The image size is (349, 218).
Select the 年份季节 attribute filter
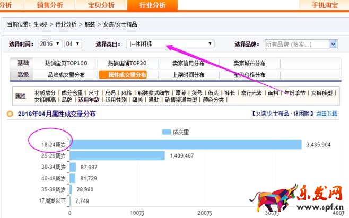pos(295,92)
